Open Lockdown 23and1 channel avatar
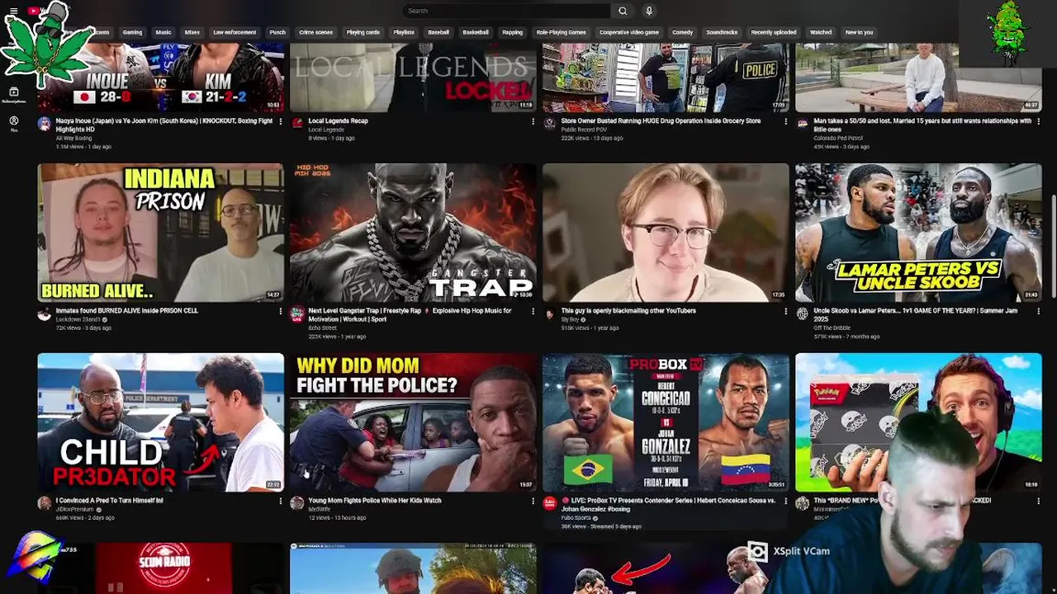The image size is (1057, 594). [x=45, y=313]
